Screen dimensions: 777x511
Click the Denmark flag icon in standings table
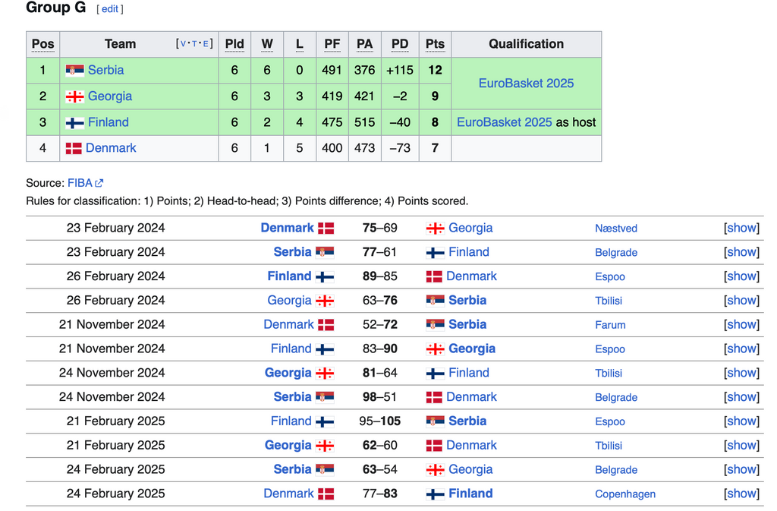(x=74, y=148)
